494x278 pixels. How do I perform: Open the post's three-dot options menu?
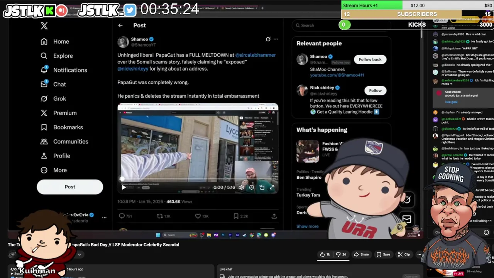coord(276,39)
